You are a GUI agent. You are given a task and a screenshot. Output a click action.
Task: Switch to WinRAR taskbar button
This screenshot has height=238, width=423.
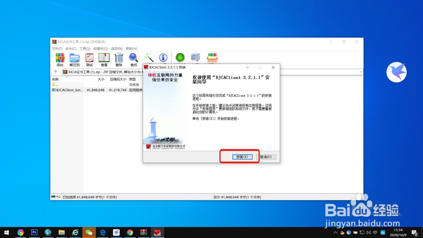pyautogui.click(x=144, y=232)
